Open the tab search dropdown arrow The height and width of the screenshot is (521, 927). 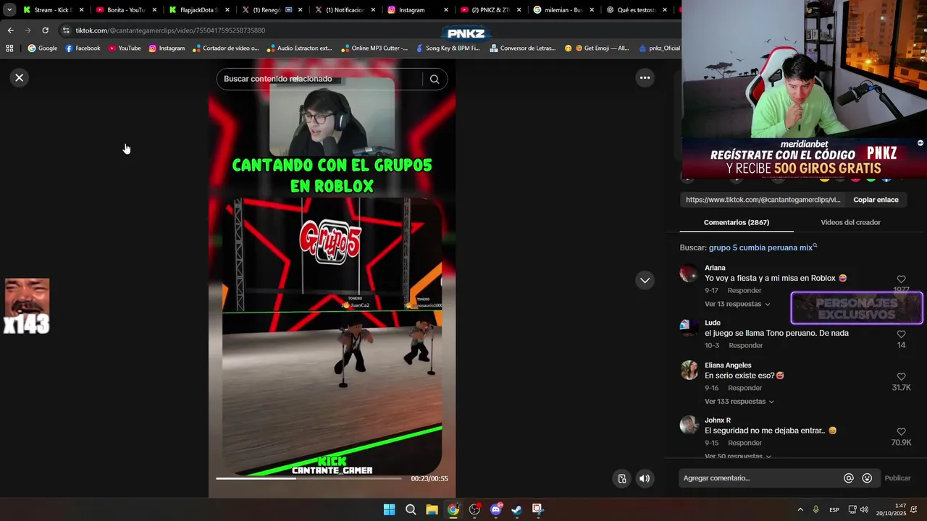click(9, 10)
